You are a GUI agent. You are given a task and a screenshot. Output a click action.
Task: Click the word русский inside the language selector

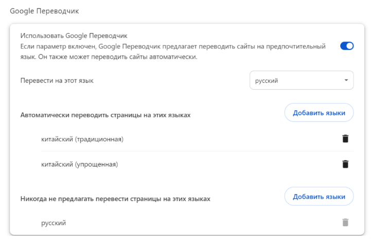click(267, 80)
